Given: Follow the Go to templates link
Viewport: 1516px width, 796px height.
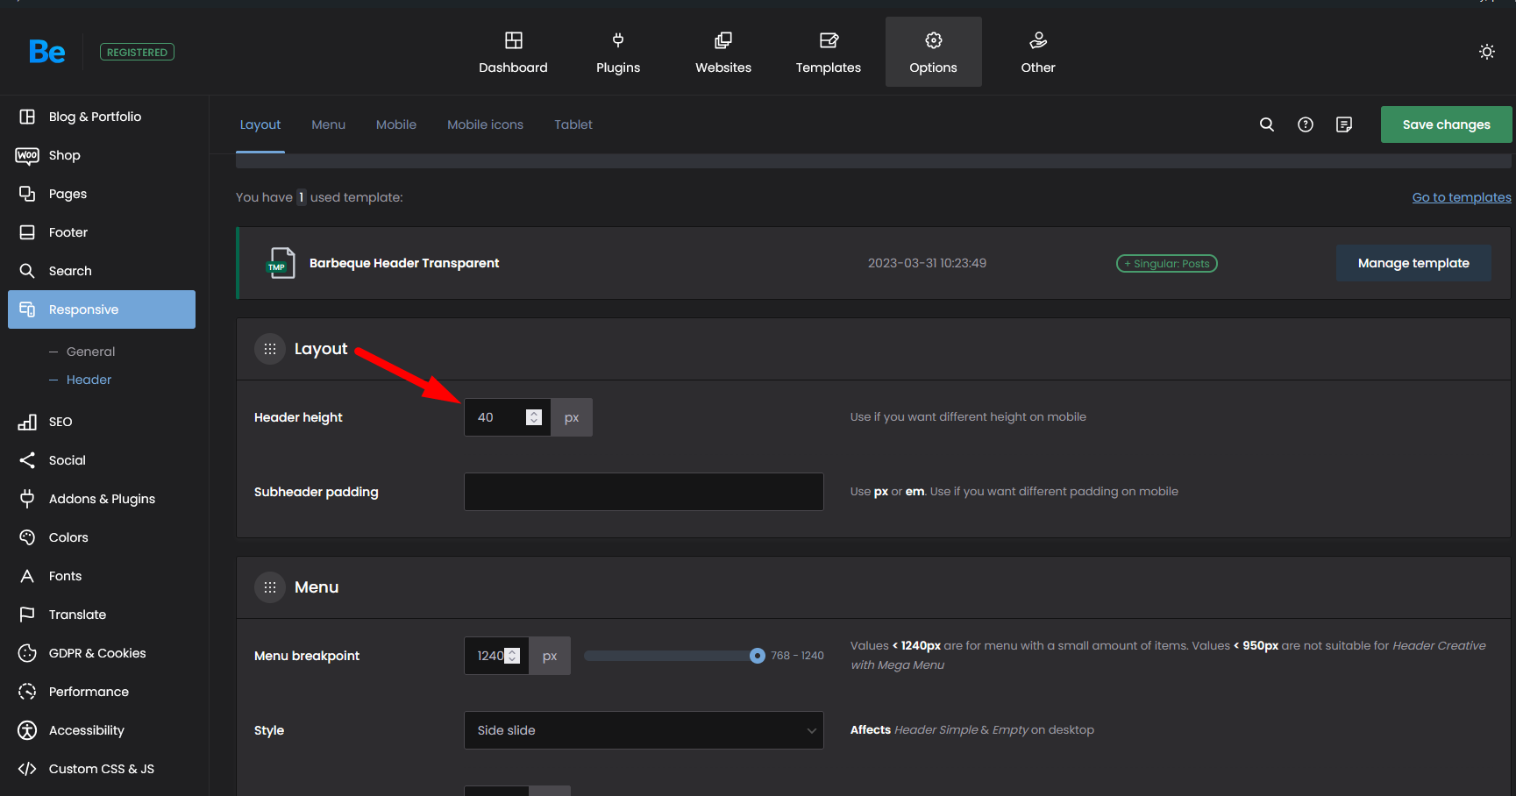Looking at the screenshot, I should click(1462, 197).
